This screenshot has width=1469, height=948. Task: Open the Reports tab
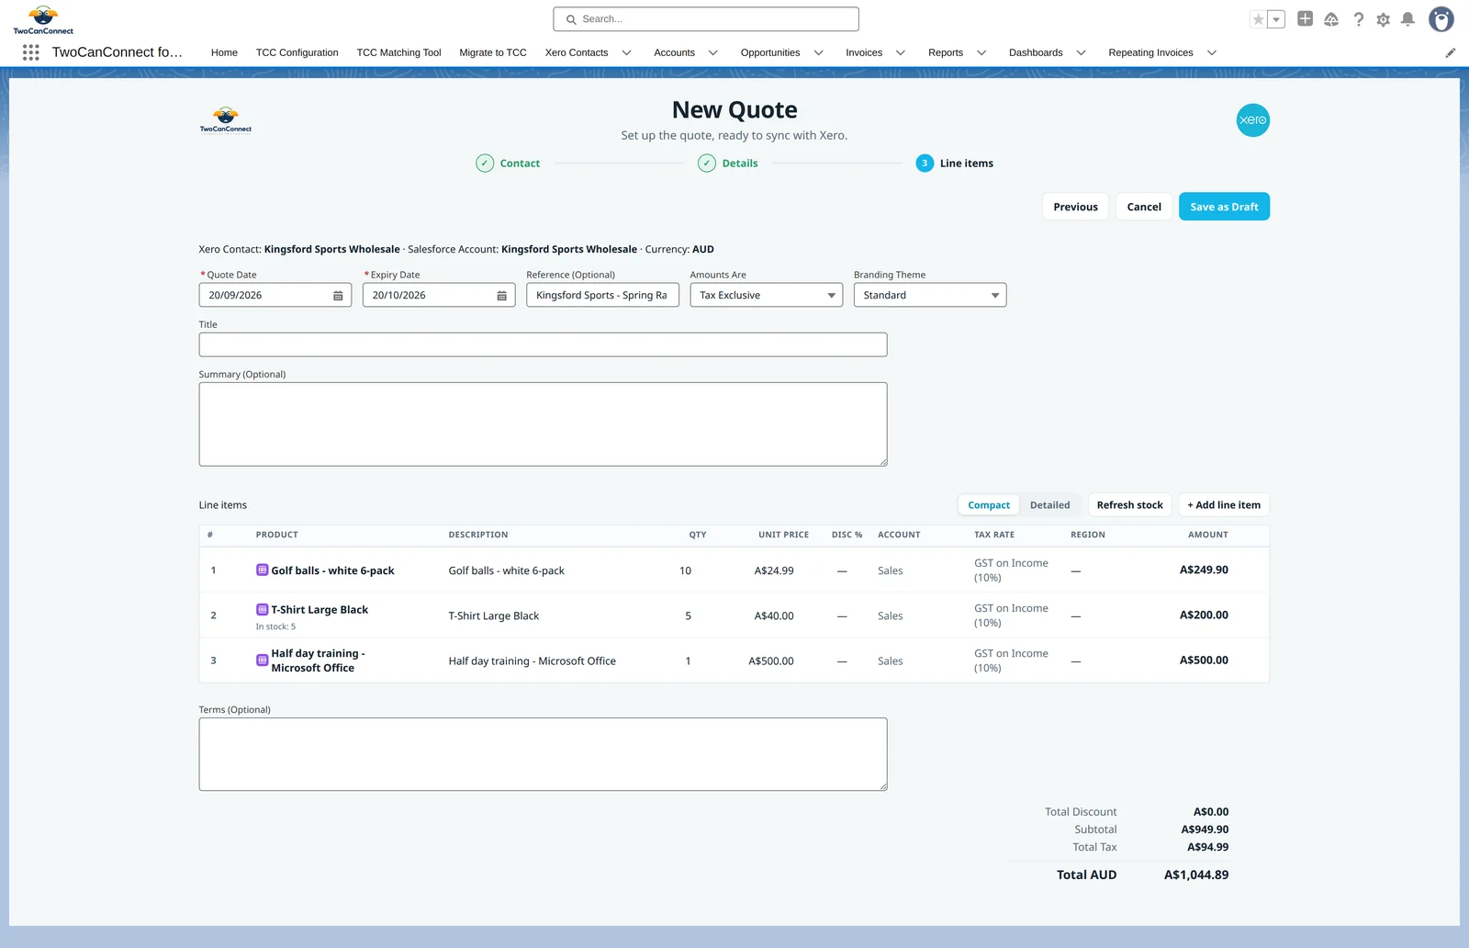coord(946,53)
